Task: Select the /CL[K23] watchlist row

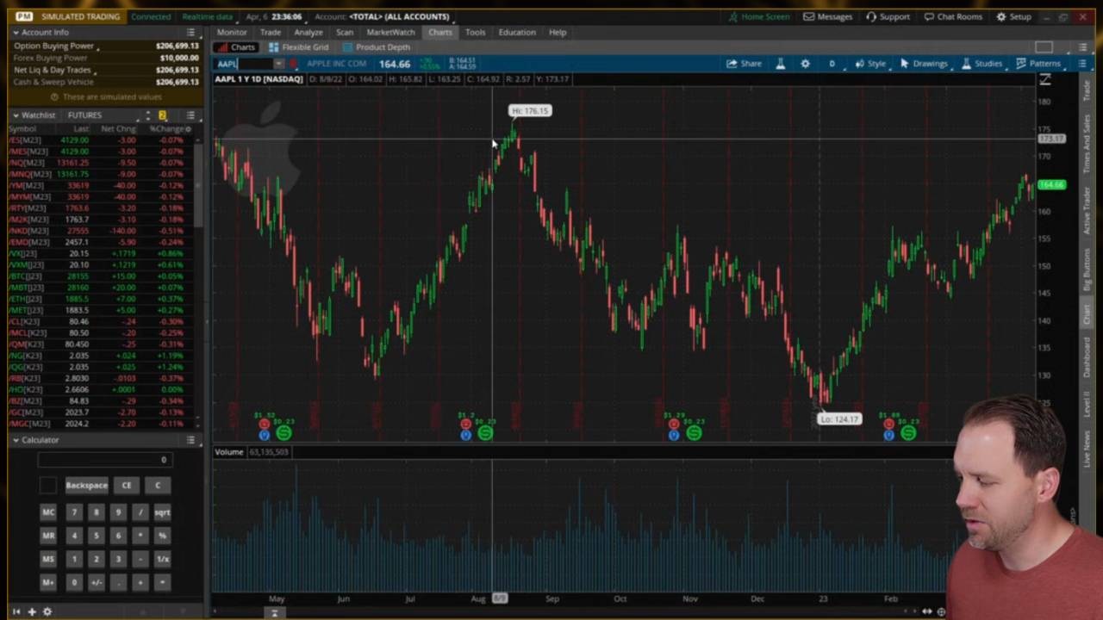Action: pos(102,322)
